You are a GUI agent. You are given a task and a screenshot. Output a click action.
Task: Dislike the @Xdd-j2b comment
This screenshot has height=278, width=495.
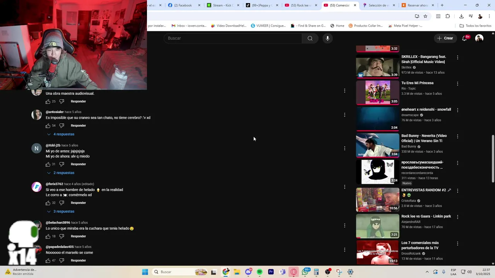pos(61,164)
